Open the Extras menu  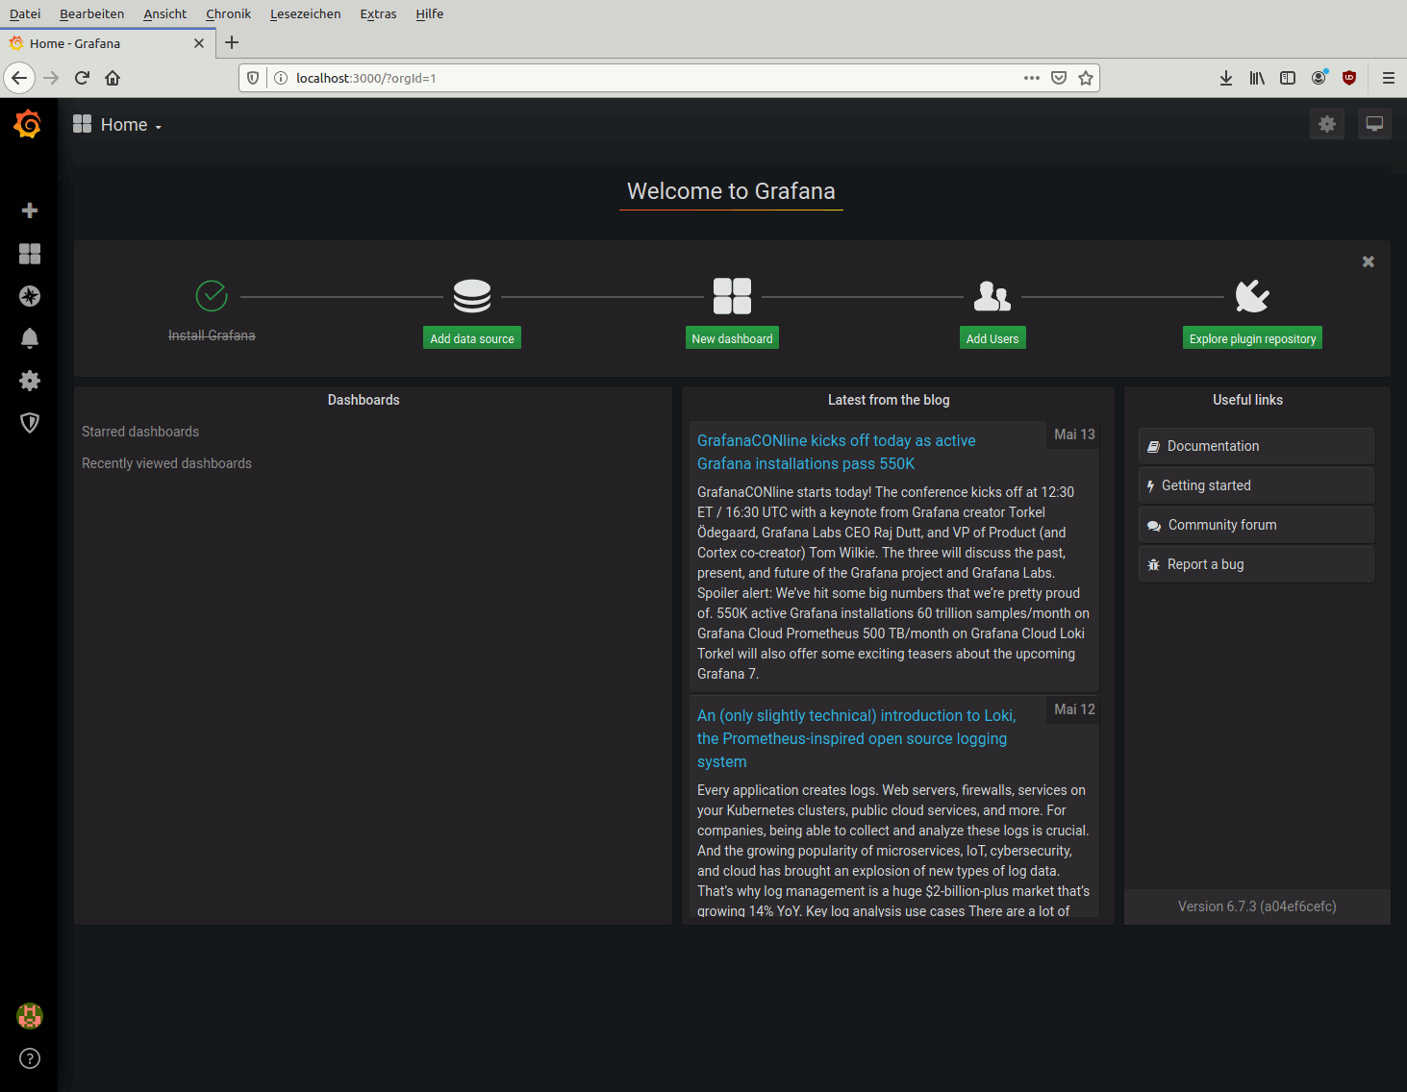(x=379, y=13)
